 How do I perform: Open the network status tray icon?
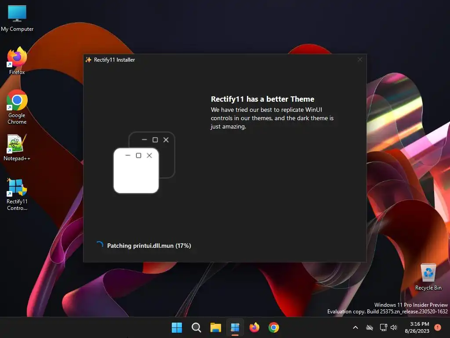coord(383,327)
